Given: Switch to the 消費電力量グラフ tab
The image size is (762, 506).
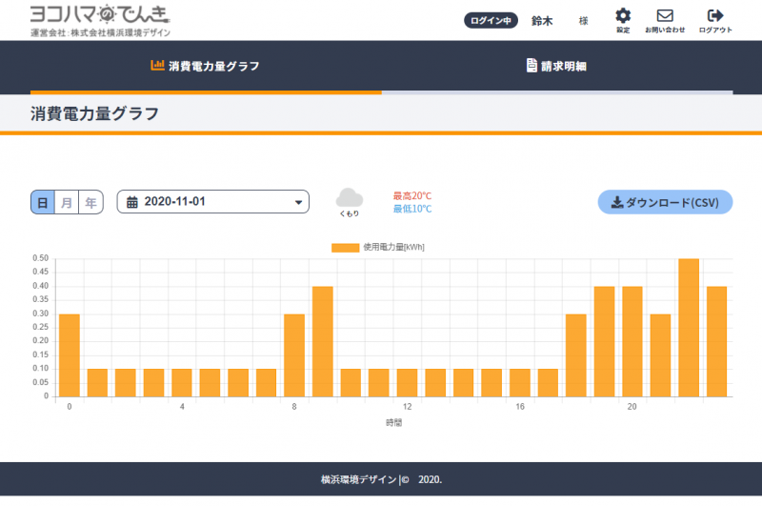Looking at the screenshot, I should [x=206, y=66].
